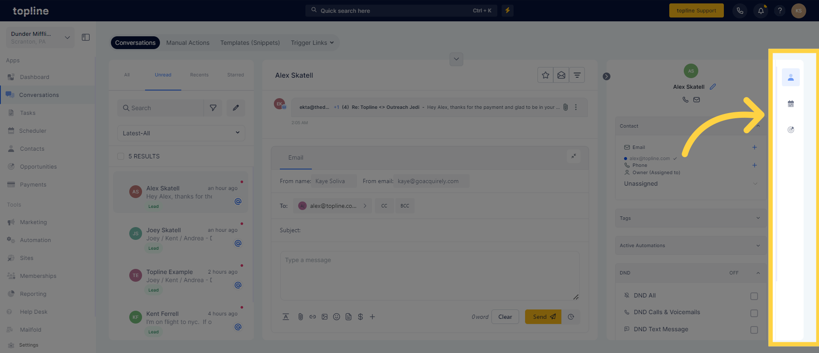Open the phone dialer in top bar
Viewport: 819px width, 353px height.
pos(740,11)
